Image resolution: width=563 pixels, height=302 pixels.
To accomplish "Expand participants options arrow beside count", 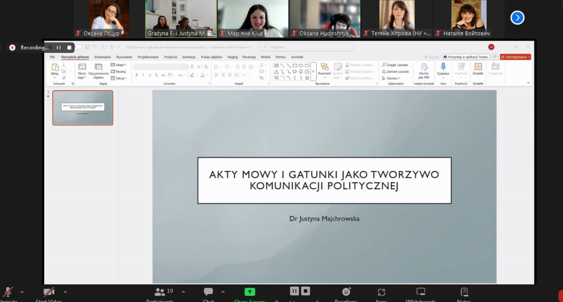I will (x=183, y=292).
